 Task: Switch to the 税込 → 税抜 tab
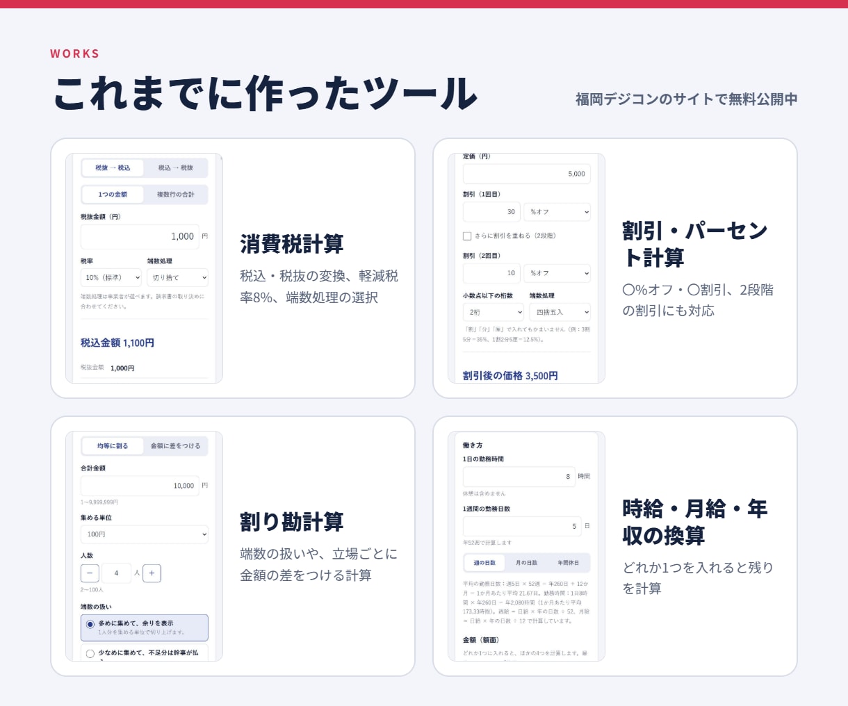[175, 167]
